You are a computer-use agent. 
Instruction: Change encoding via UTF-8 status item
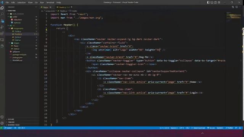(x=181, y=128)
